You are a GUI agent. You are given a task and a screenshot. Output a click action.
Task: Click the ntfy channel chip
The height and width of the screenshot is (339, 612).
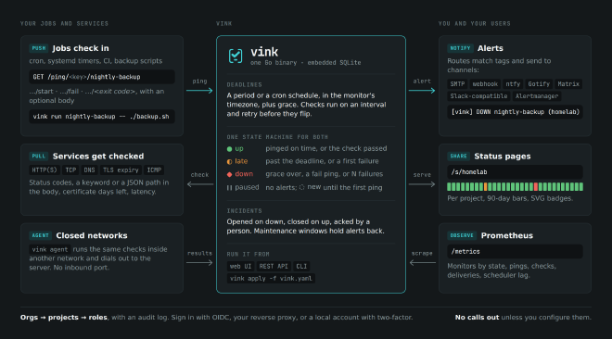click(513, 84)
